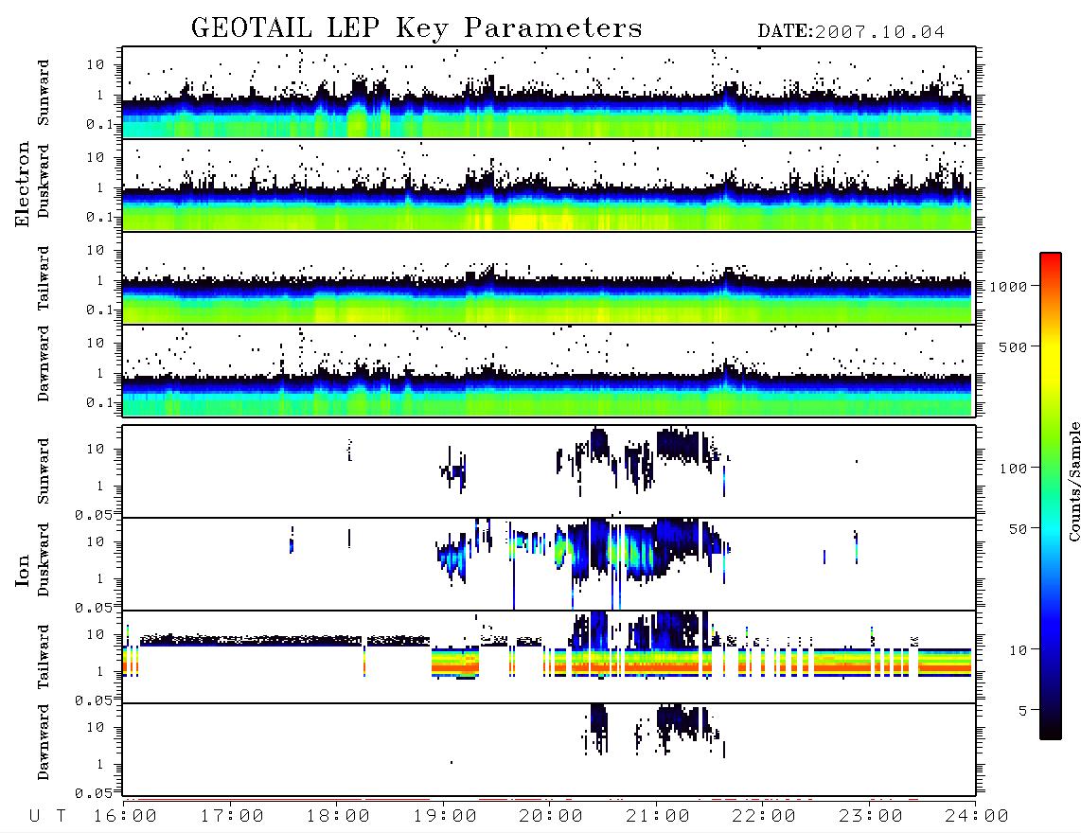Select the Electron Sunward axis label
The width and height of the screenshot is (1081, 833).
(x=44, y=93)
